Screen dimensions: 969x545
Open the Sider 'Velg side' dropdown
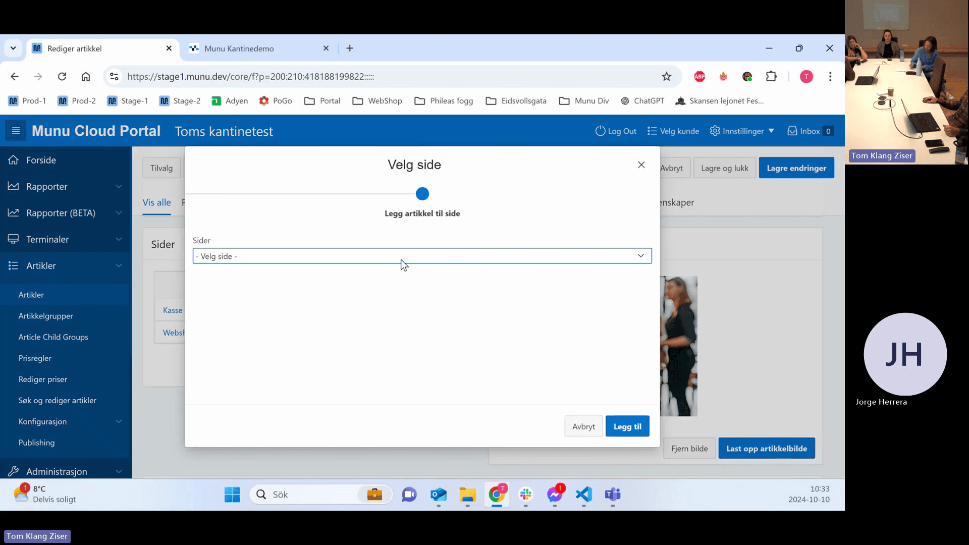422,256
